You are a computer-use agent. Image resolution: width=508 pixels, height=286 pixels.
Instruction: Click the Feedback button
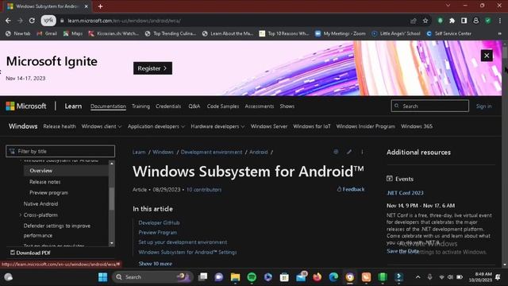351,189
